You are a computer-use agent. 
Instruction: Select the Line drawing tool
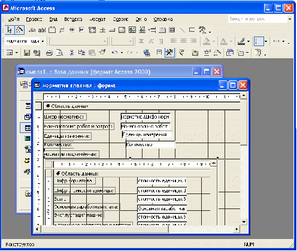coord(182,30)
